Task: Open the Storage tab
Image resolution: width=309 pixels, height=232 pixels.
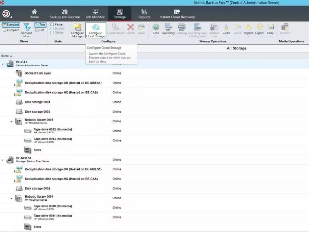Action: pyautogui.click(x=120, y=14)
